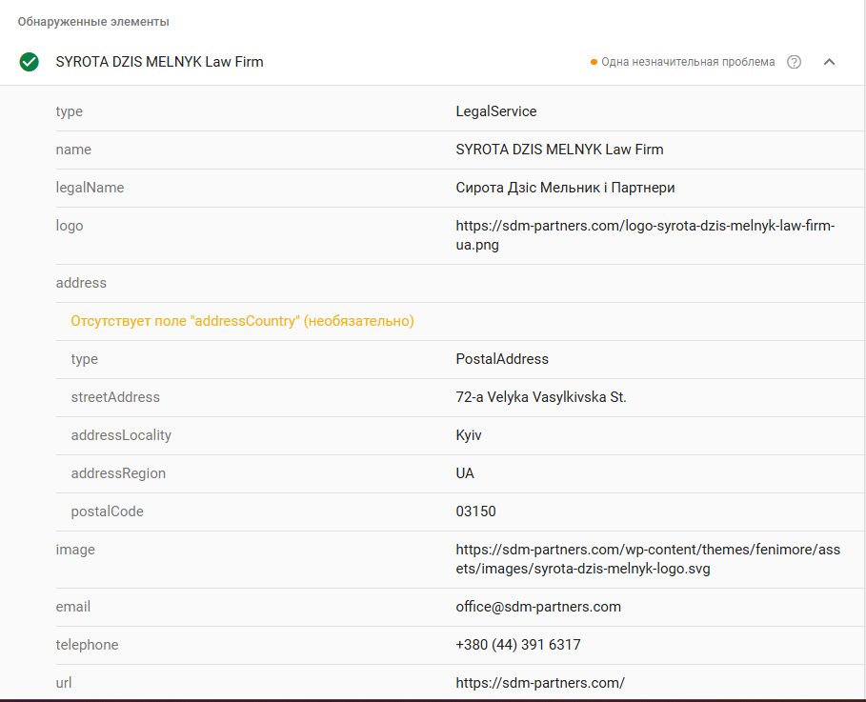
Task: Click the postal code 03150
Action: coord(475,511)
